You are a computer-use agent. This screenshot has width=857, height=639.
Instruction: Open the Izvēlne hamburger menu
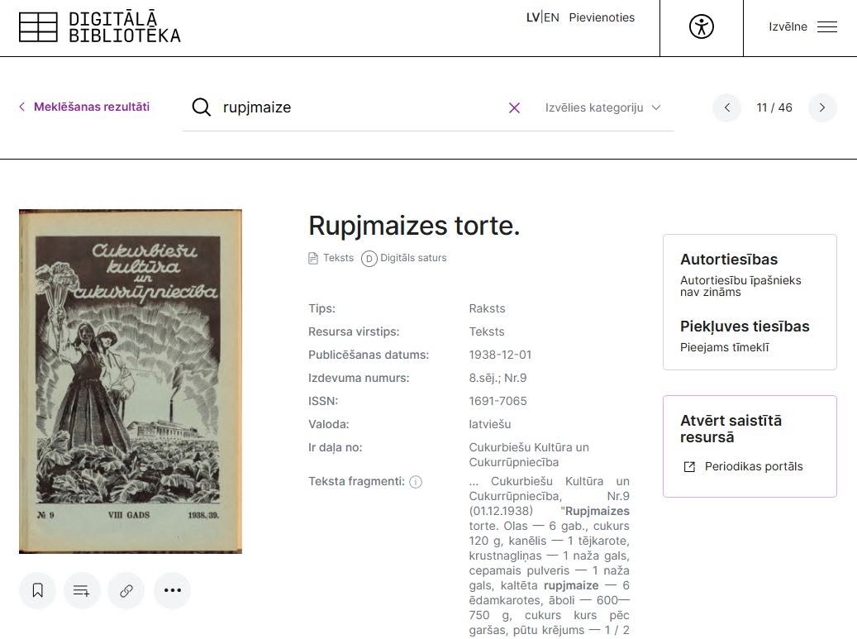[x=802, y=26]
